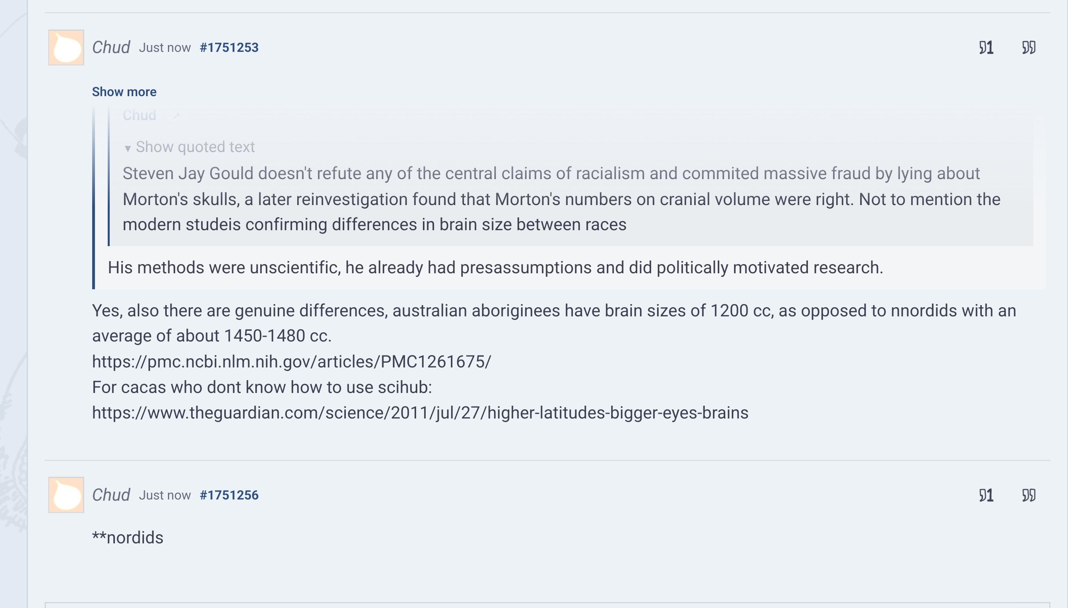The image size is (1068, 608).
Task: Click the quote icon on post #1751256
Action: tap(1029, 495)
